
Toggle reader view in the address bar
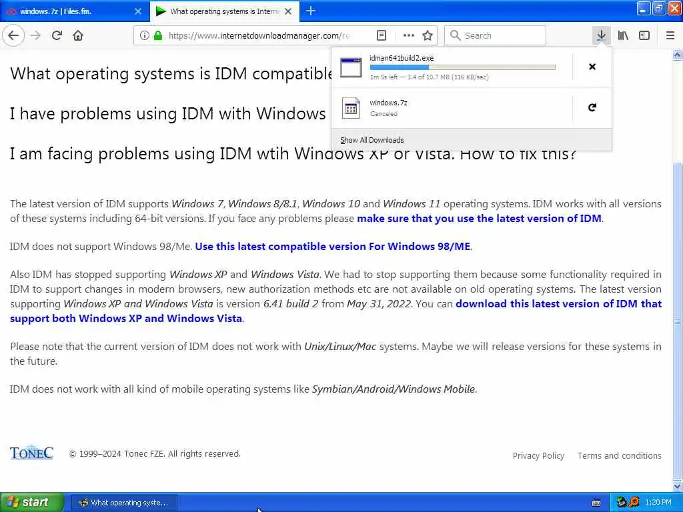click(x=382, y=36)
